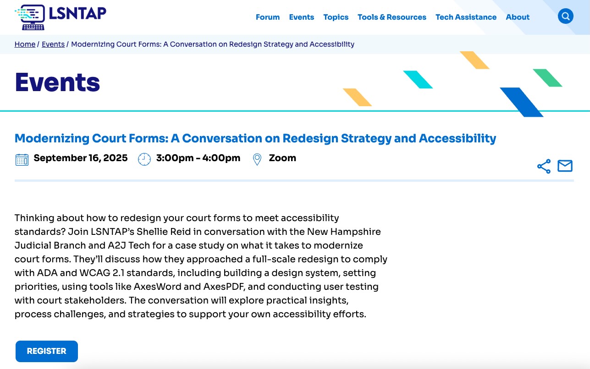Click the September 16, 2025 date text
This screenshot has width=590, height=369.
tap(81, 158)
